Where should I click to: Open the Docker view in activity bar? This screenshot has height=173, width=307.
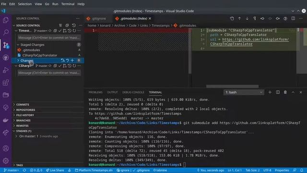tap(6, 120)
